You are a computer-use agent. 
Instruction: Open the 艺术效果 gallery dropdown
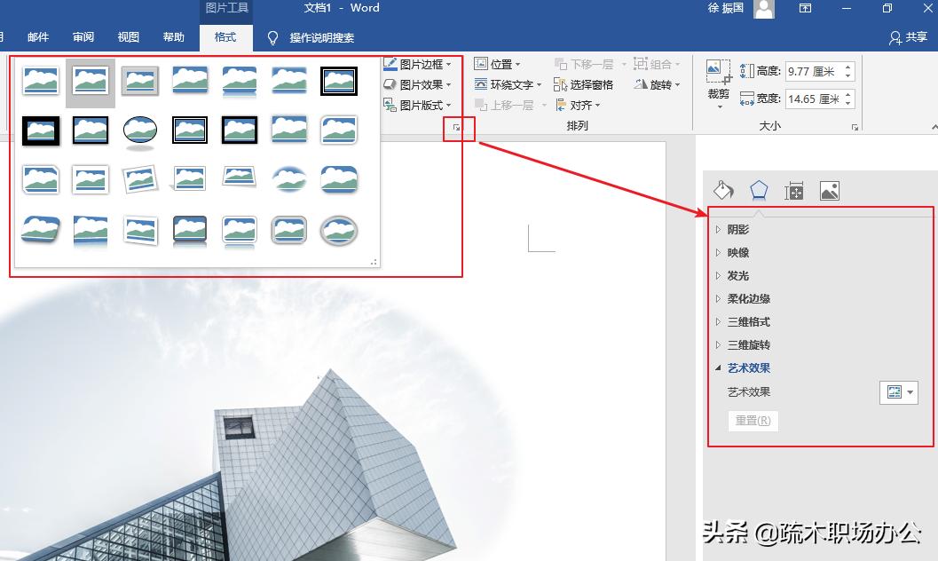pos(911,391)
